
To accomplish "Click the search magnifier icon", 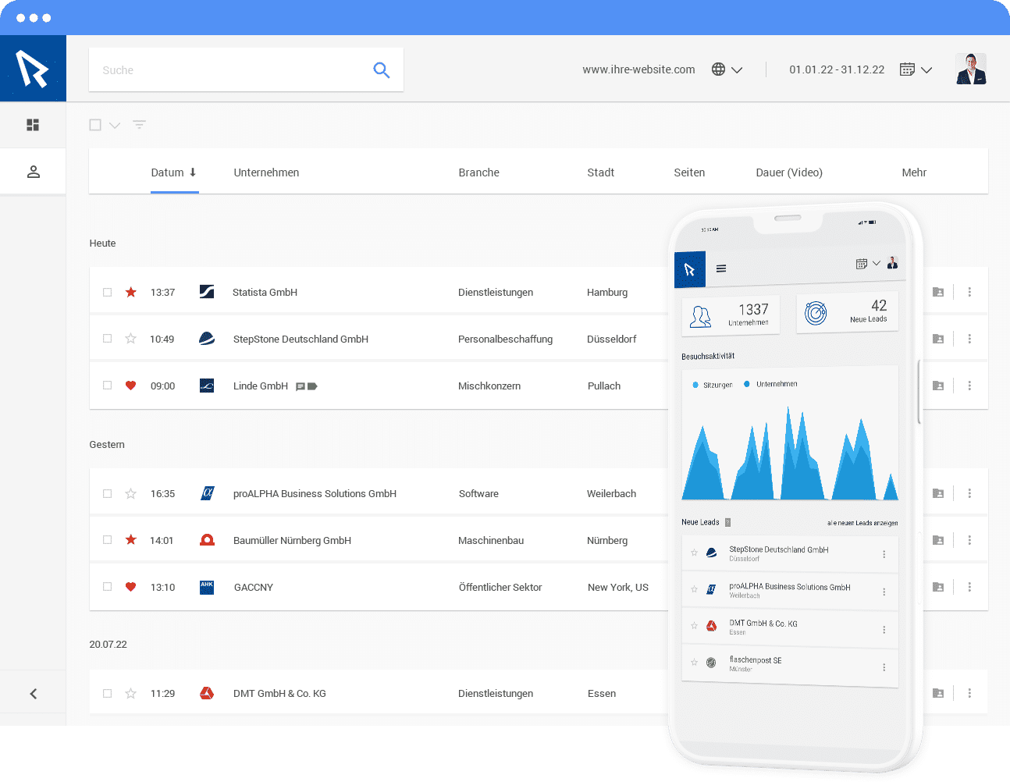I will pyautogui.click(x=382, y=70).
